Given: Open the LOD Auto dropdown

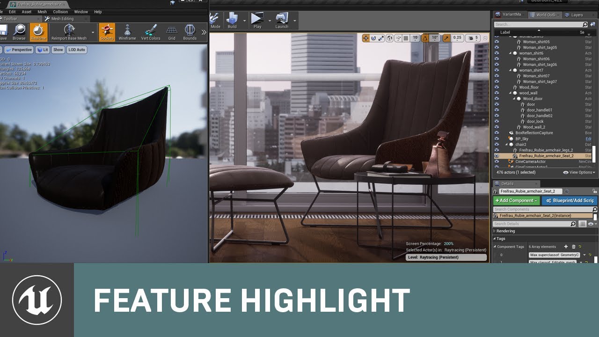Looking at the screenshot, I should click(x=77, y=50).
